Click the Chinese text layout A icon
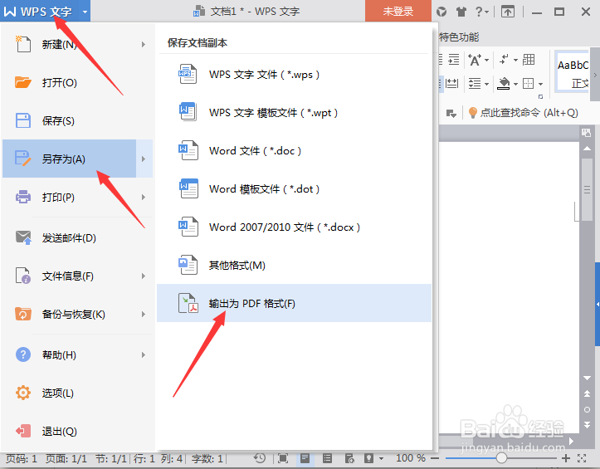 point(475,60)
